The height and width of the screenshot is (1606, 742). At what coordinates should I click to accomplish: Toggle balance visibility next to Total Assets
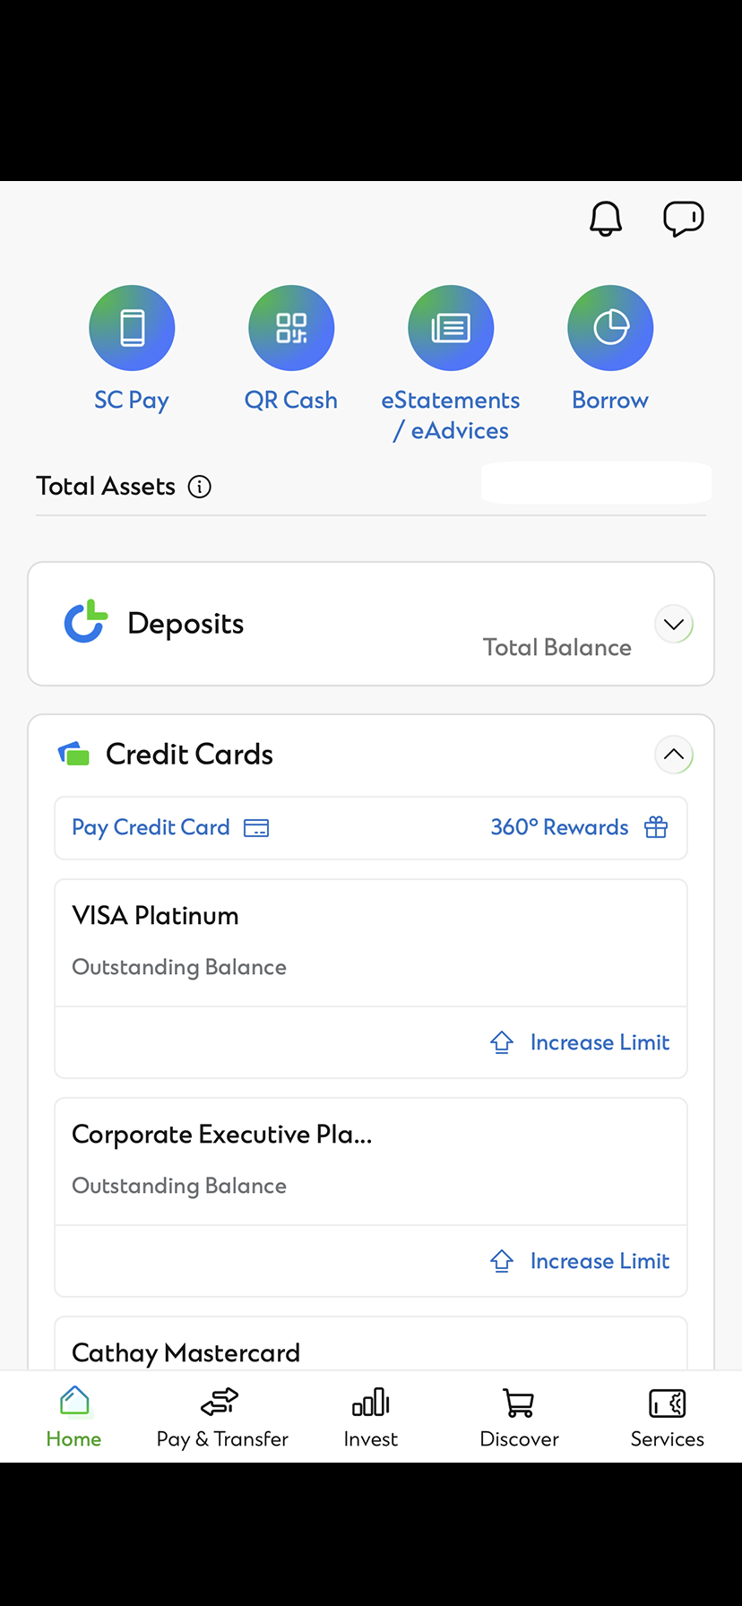tap(595, 482)
